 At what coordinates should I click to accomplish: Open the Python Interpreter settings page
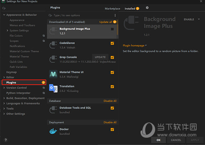coord(18,93)
